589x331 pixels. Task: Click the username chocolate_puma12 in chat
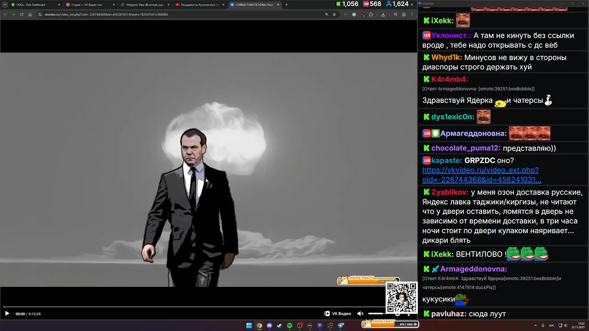[466, 148]
